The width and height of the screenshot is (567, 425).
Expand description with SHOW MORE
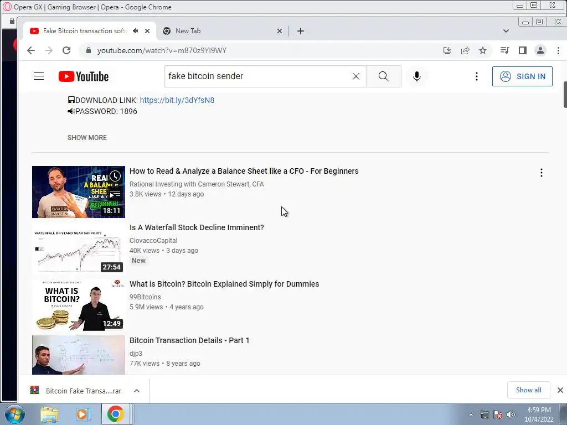[87, 138]
